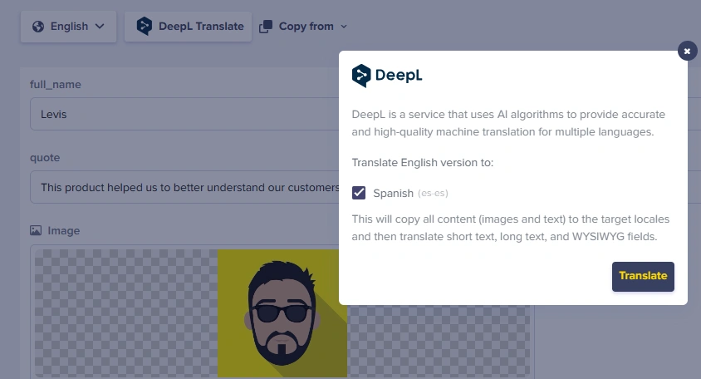Click the DeepL Translate button
This screenshot has width=701, height=379.
(x=188, y=27)
